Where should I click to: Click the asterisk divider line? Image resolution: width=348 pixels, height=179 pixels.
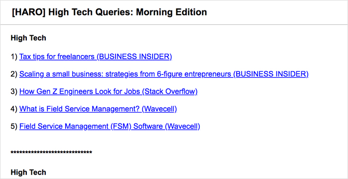point(51,152)
